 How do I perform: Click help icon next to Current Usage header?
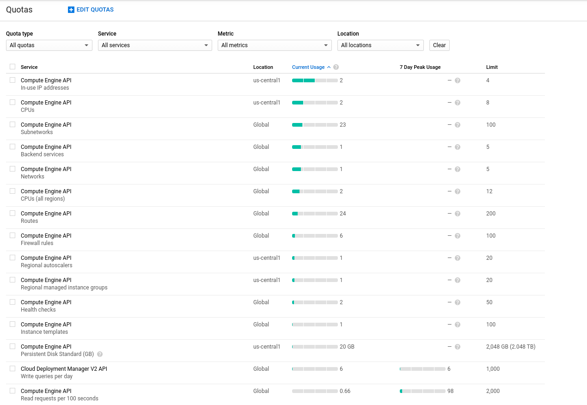(336, 67)
